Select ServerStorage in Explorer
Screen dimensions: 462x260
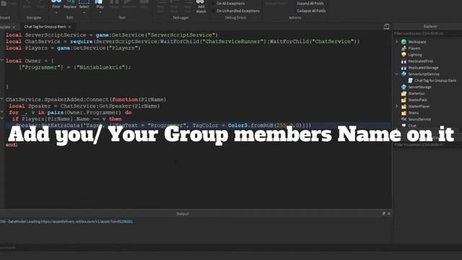pyautogui.click(x=419, y=87)
